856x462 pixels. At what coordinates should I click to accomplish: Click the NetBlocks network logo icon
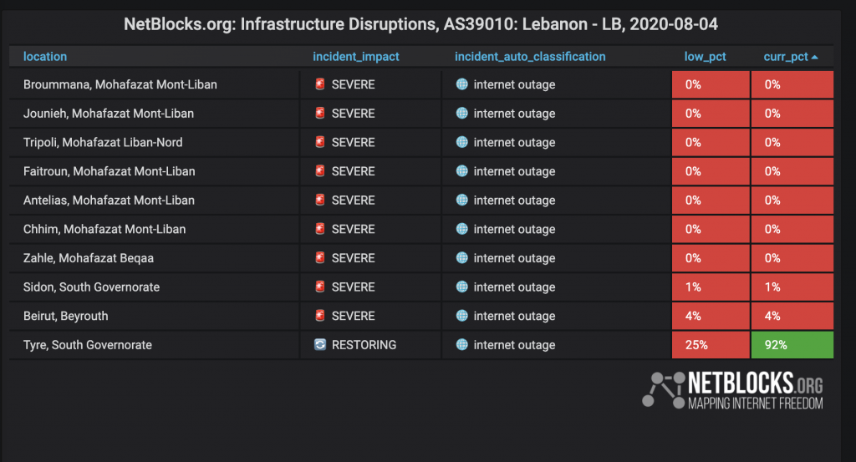click(x=663, y=389)
